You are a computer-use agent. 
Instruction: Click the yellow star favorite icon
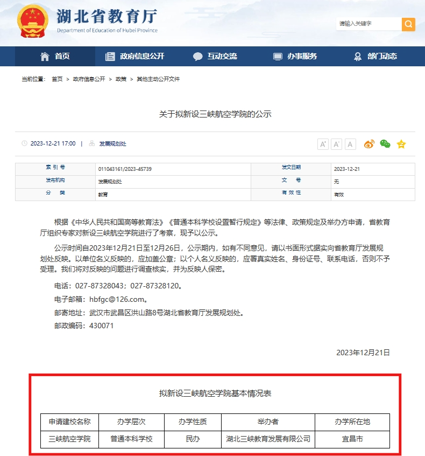coord(401,144)
